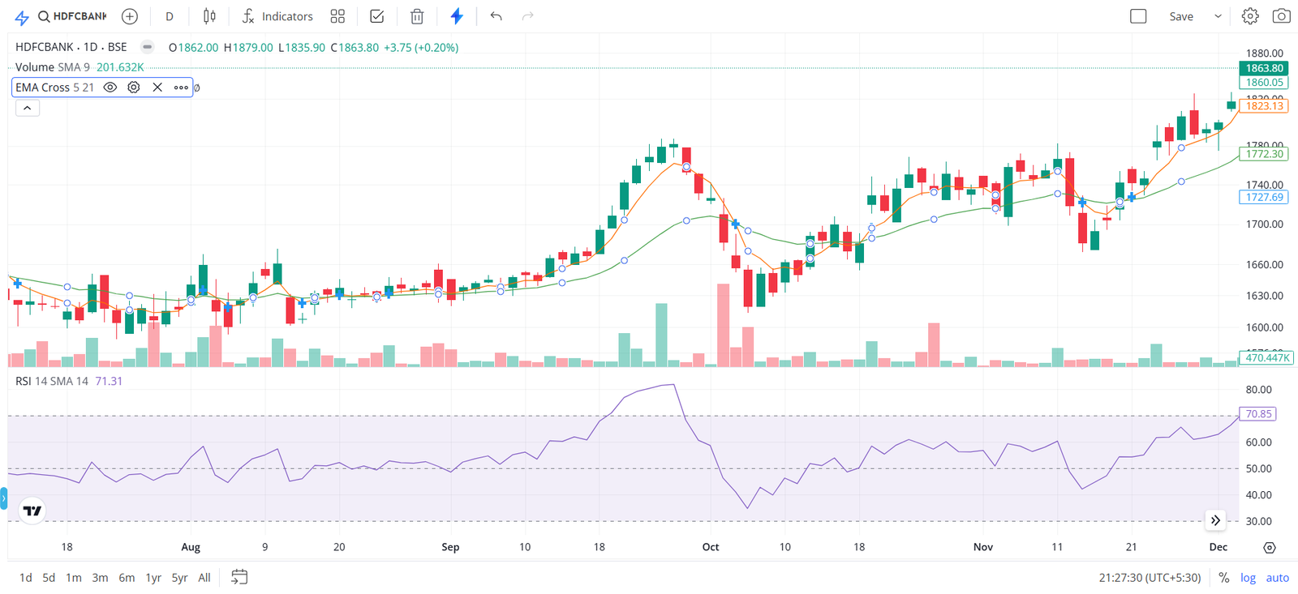Open timezone menu 21:27:30 (UTC+5:30)
This screenshot has height=594, width=1298.
click(x=1150, y=578)
